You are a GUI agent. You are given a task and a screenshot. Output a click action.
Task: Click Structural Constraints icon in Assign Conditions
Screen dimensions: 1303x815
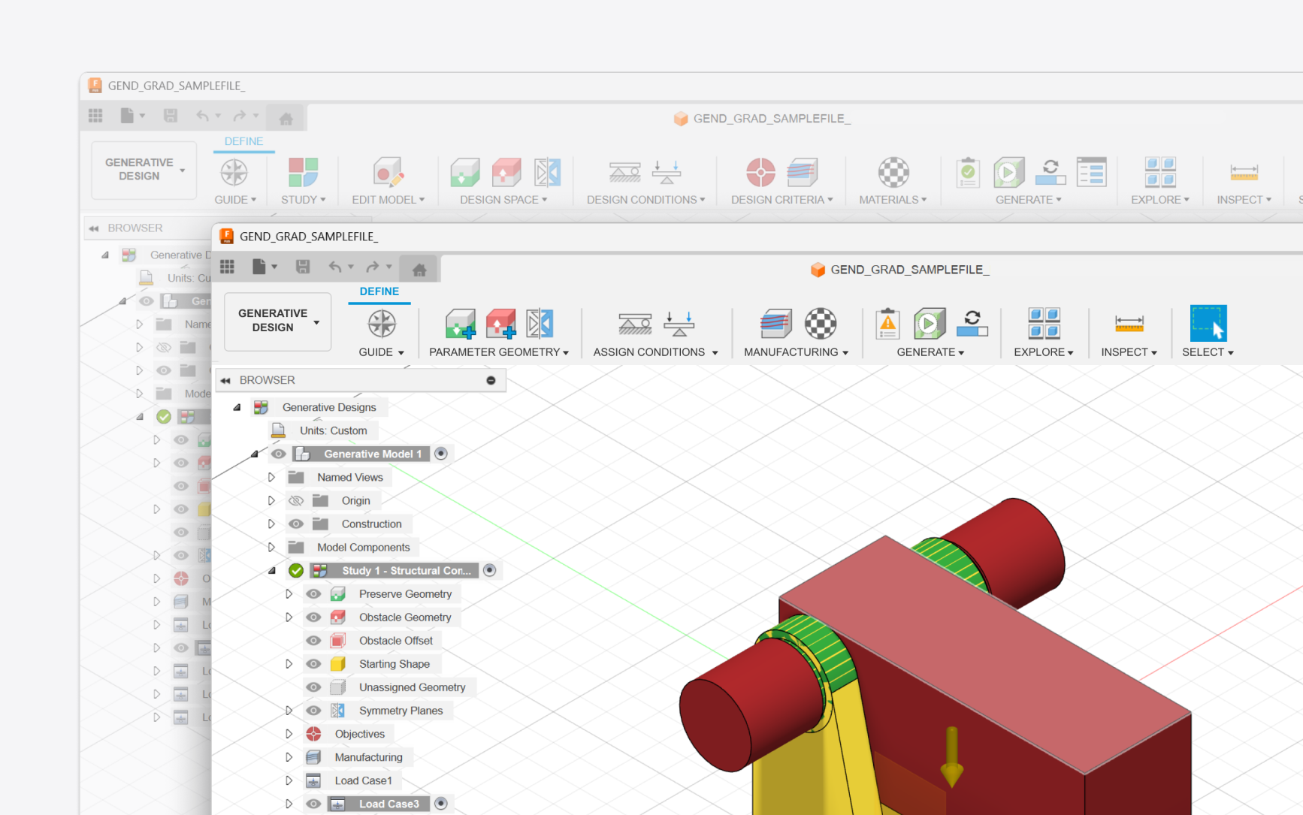point(635,324)
